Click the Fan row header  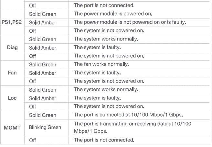[12, 73]
